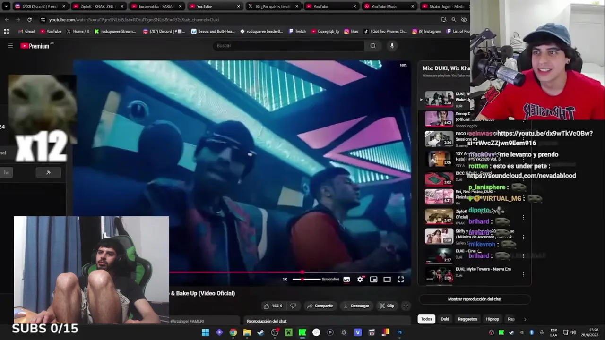This screenshot has height=340, width=605.
Task: Seek on the red video progress bar
Action: click(290, 272)
